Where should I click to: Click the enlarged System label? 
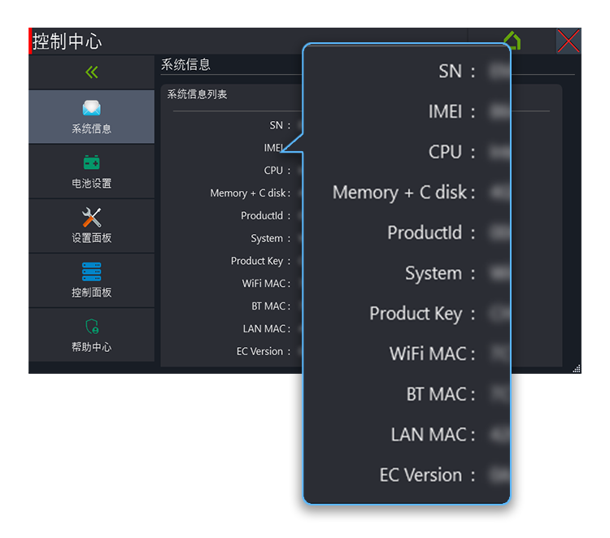coord(434,274)
